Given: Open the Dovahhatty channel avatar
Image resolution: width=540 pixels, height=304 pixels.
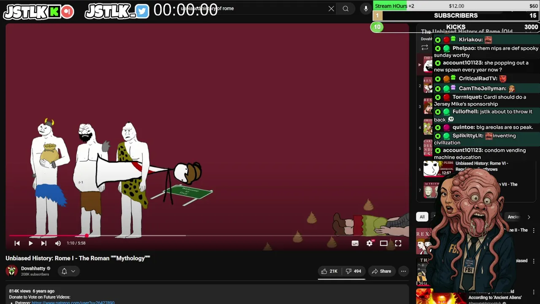Looking at the screenshot, I should tap(12, 271).
